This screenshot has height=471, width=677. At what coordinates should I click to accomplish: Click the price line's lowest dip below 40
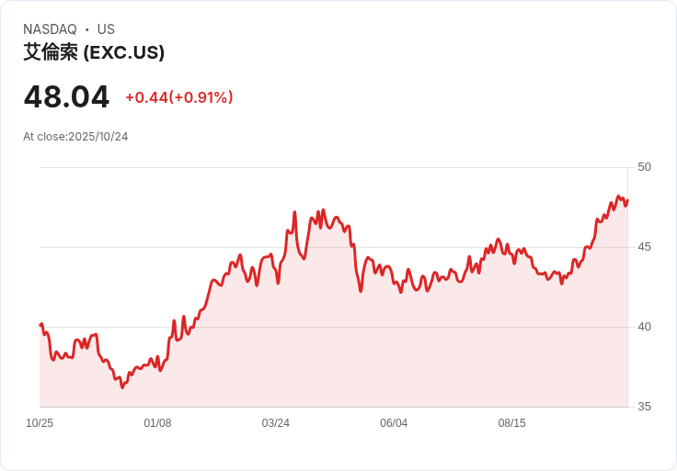pyautogui.click(x=122, y=387)
